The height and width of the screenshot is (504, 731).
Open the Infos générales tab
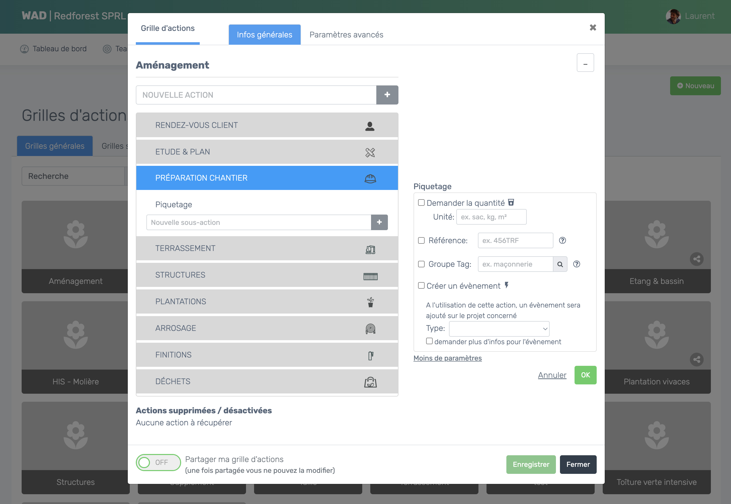(x=264, y=35)
